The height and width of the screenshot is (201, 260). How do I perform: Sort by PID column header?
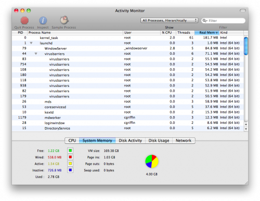20,33
